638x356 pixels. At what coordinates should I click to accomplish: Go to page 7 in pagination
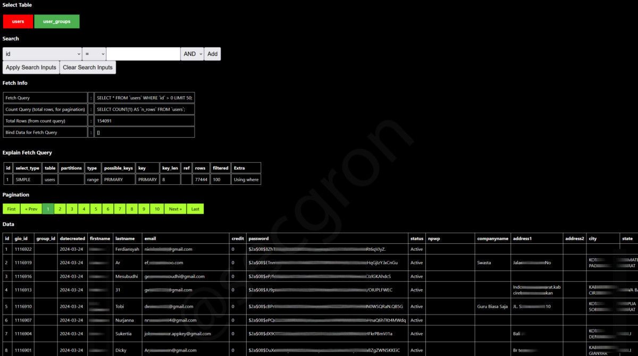pyautogui.click(x=120, y=209)
